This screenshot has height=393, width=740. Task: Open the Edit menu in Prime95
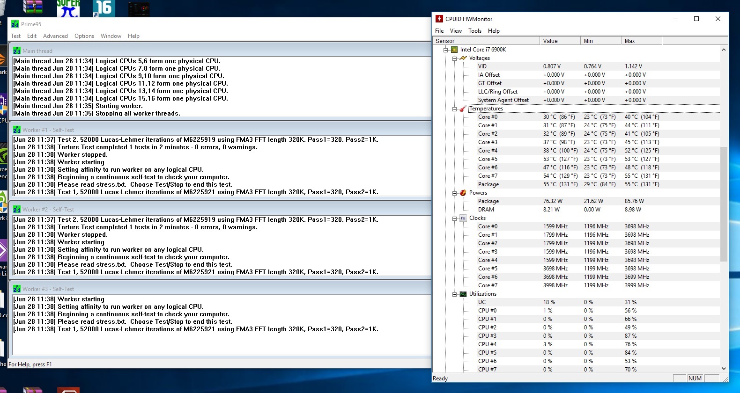click(x=32, y=36)
